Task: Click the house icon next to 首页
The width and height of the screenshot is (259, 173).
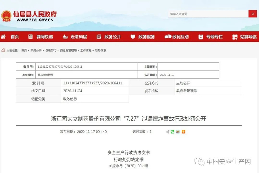Action: point(3,37)
